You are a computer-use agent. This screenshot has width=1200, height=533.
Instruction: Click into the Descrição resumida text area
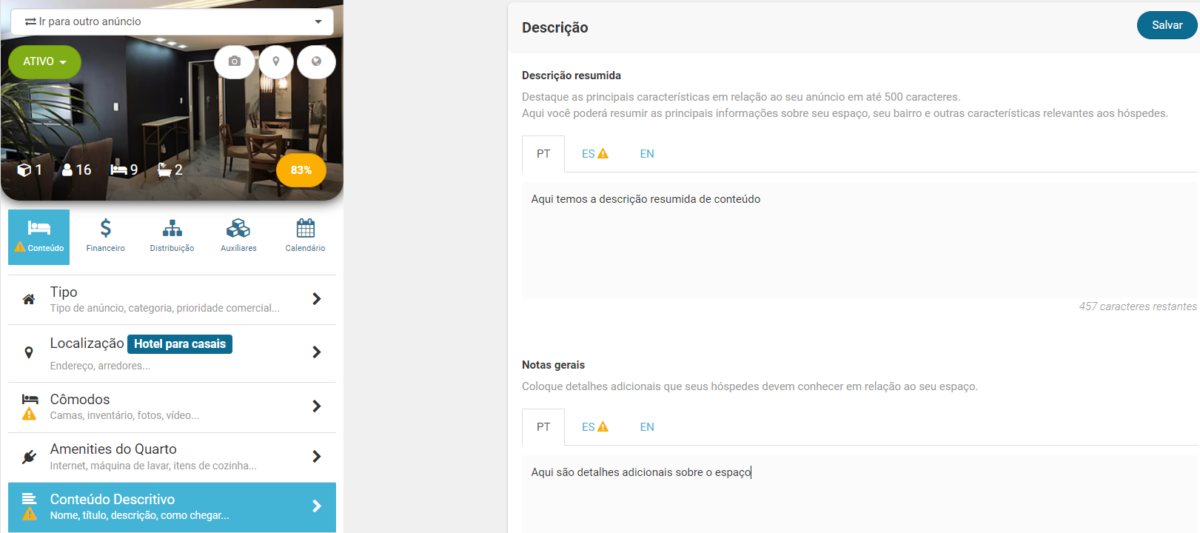[x=859, y=240]
